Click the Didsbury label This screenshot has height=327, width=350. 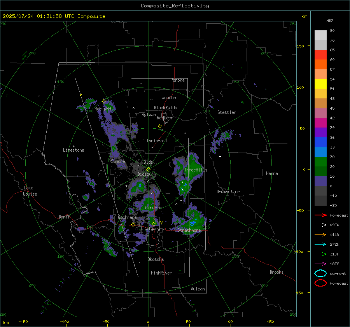click(147, 174)
